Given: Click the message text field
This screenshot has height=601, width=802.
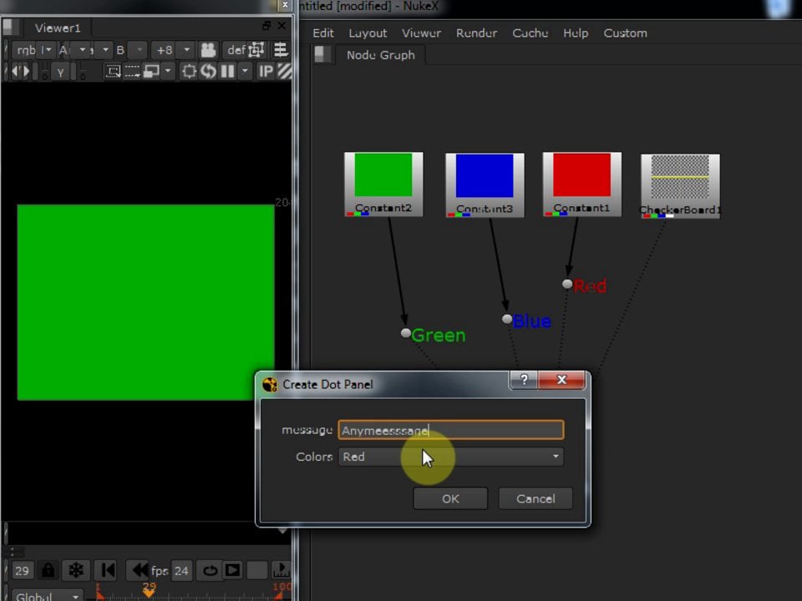Looking at the screenshot, I should [x=450, y=430].
